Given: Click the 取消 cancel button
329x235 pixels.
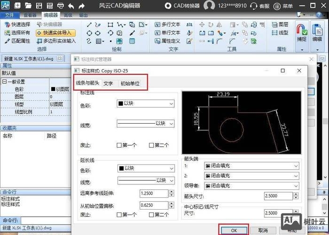Looking at the screenshot, I should click(263, 230).
